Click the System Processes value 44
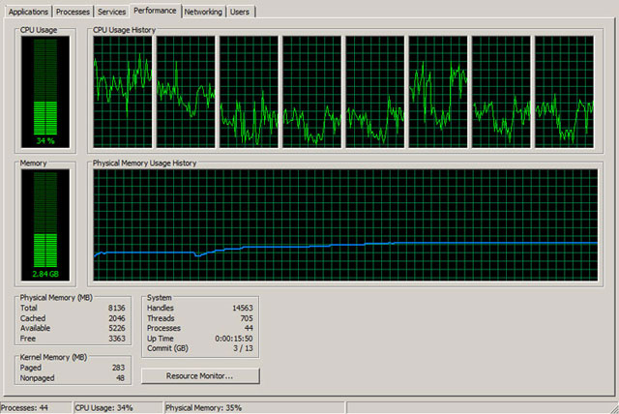 (249, 328)
